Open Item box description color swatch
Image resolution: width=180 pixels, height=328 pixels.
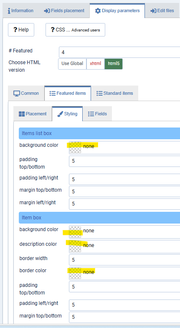75,246
